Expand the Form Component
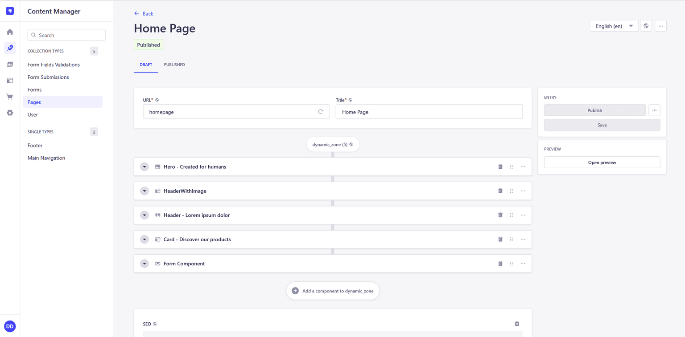685x337 pixels. coord(144,264)
